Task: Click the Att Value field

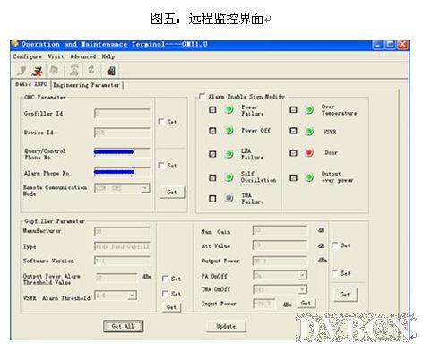Action: [x=280, y=245]
